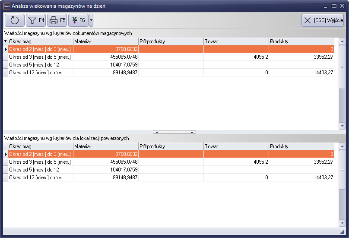Click the lower grid Towar column header

(236, 146)
